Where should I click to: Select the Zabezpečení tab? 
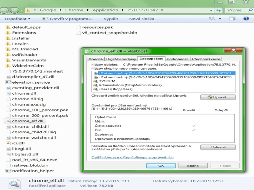(151, 59)
